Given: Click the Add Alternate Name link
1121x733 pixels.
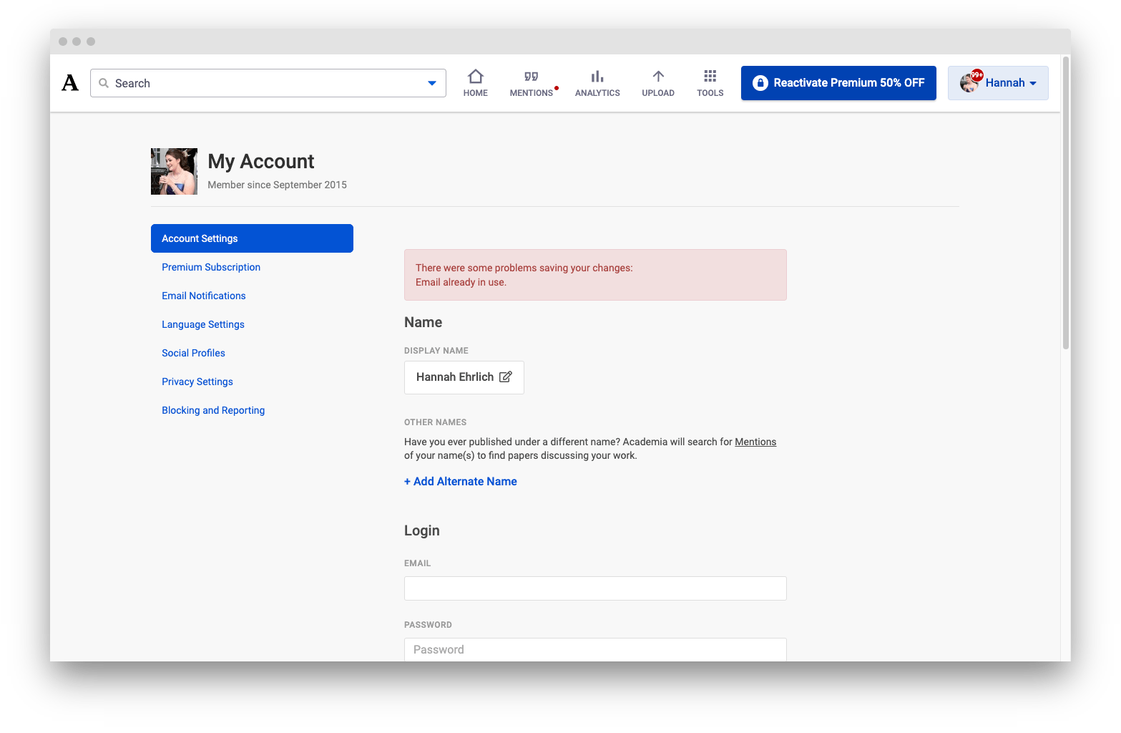Looking at the screenshot, I should coord(460,481).
